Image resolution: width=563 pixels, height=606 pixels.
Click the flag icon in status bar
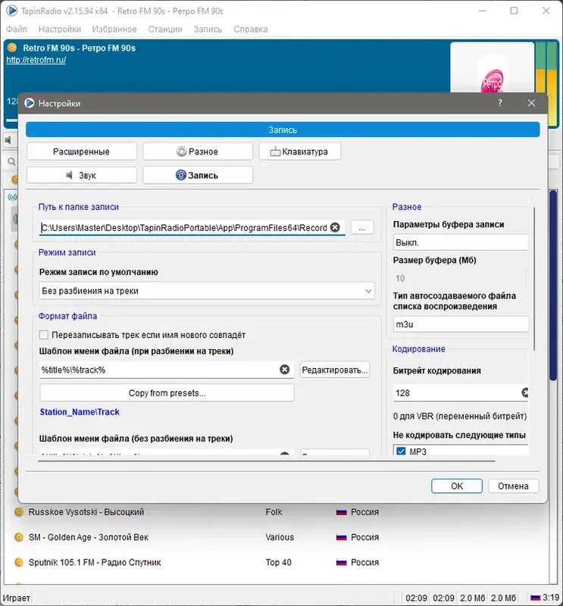(x=535, y=598)
